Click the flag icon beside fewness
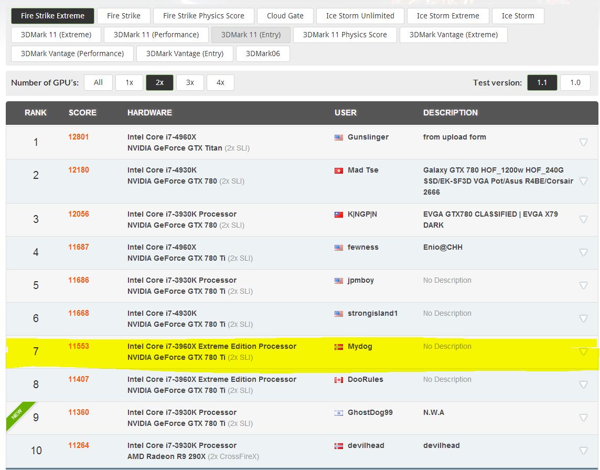The width and height of the screenshot is (600, 470). coord(339,248)
